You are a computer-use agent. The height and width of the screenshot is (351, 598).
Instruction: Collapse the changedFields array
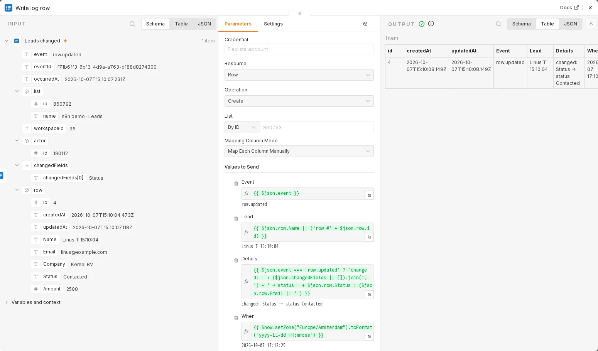17,165
